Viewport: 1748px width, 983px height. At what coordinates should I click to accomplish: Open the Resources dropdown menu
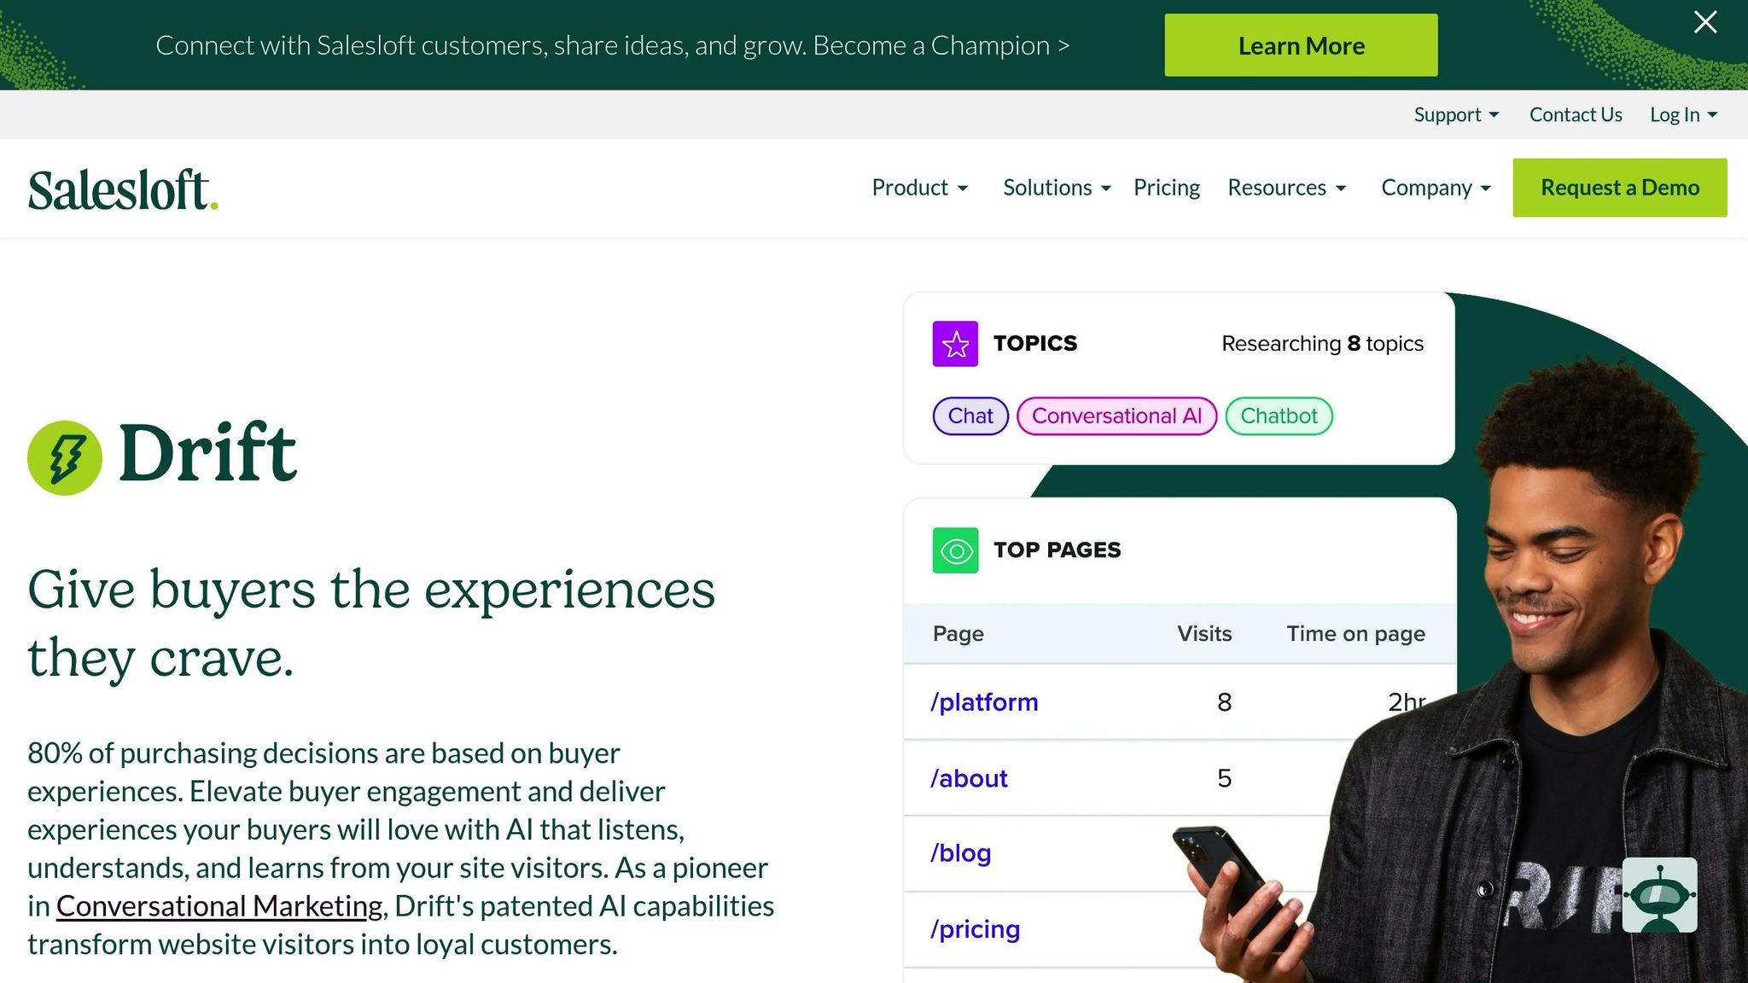tap(1286, 188)
